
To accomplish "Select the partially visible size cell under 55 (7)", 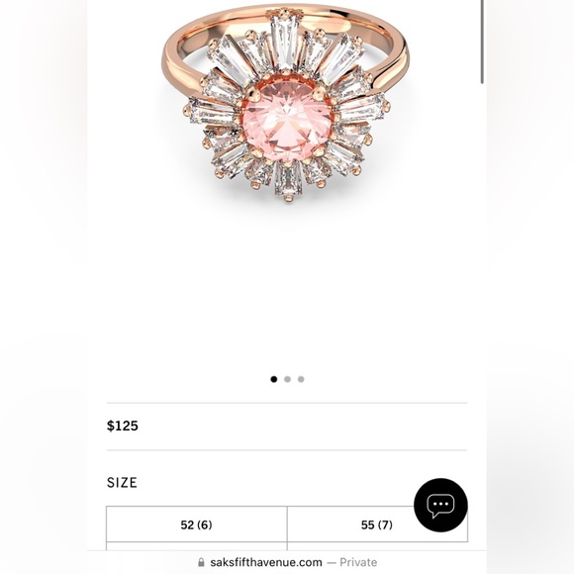I will tap(377, 546).
